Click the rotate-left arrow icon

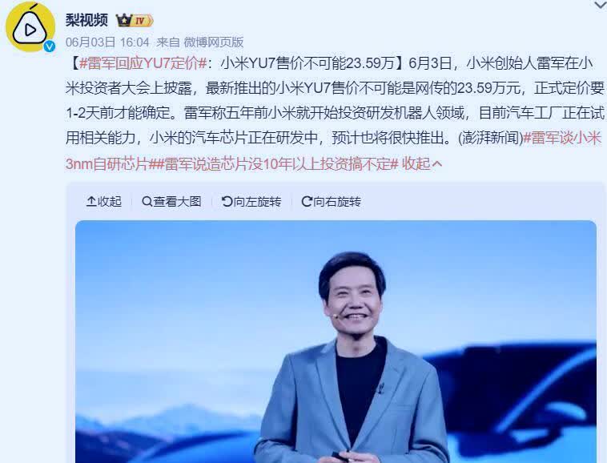[227, 201]
